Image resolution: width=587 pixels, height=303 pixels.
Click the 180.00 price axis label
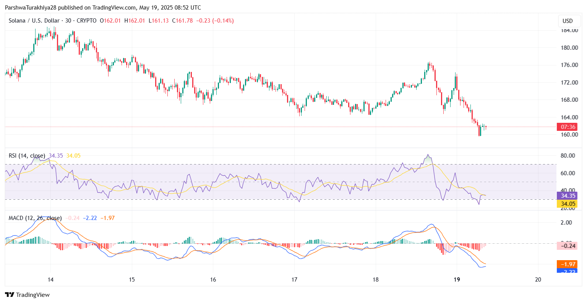tap(569, 48)
